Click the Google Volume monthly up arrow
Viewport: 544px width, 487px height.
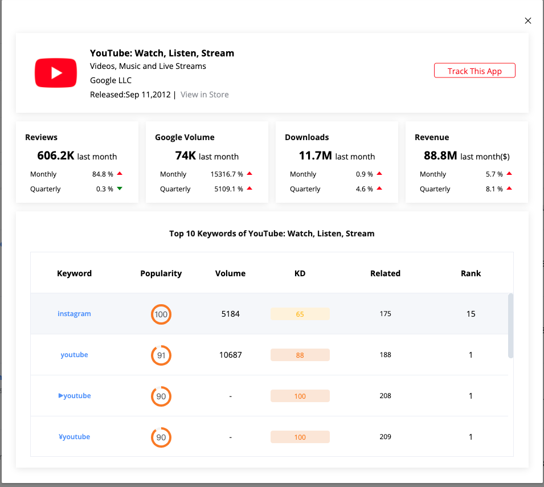249,174
